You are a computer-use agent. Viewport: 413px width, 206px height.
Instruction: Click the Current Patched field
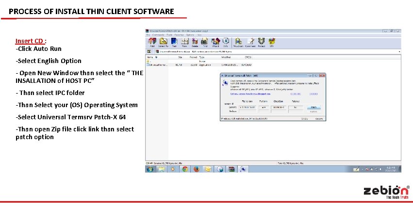pyautogui.click(x=295, y=107)
